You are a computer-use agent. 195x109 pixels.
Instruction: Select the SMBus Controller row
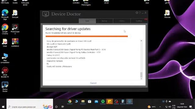point(73,52)
